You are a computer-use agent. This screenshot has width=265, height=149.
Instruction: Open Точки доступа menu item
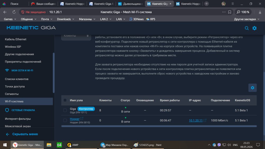click(x=26, y=86)
